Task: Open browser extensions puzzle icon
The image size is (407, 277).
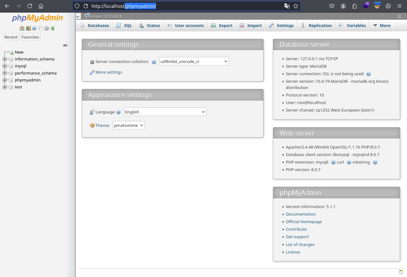Action: click(x=354, y=6)
